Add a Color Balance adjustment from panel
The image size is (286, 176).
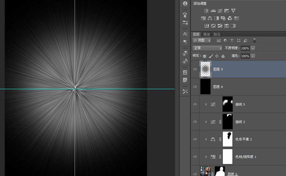(210, 18)
